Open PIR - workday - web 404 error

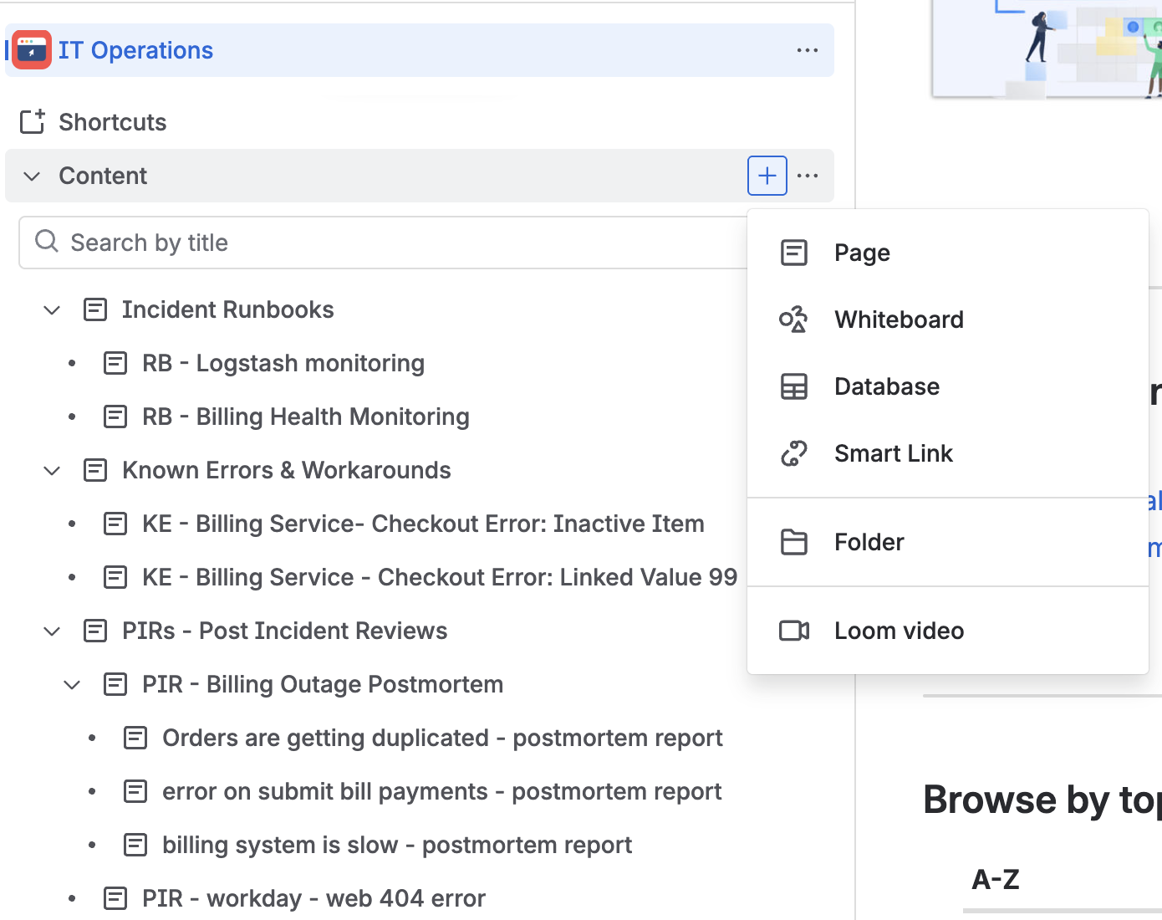pos(313,898)
